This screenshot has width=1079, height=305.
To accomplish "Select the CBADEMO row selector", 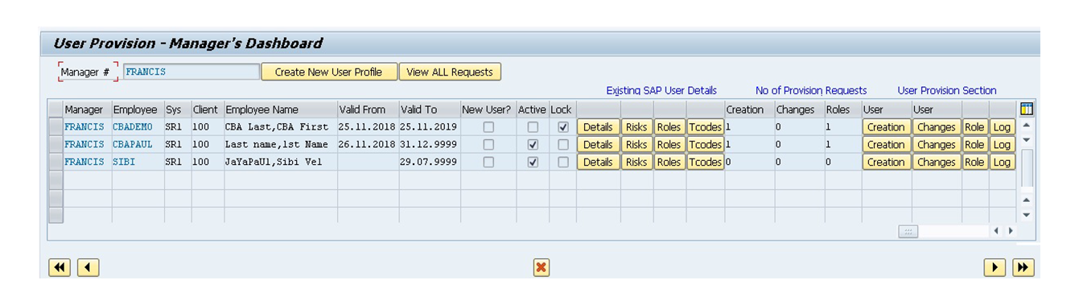I will tap(56, 127).
